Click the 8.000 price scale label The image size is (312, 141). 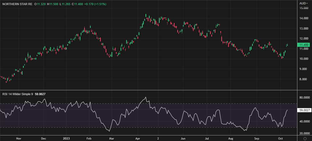click(304, 79)
